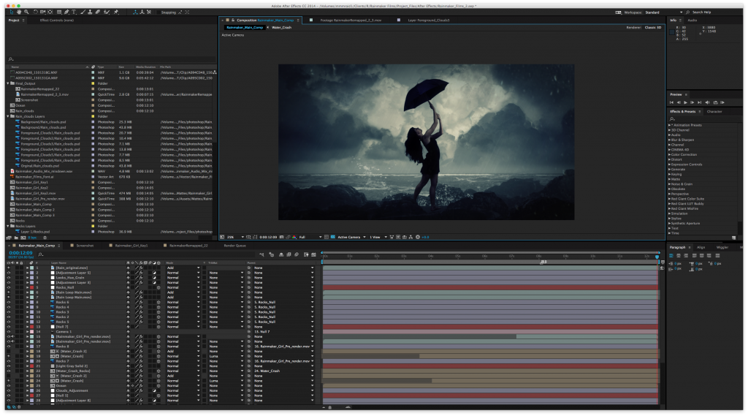The height and width of the screenshot is (416, 748).
Task: Mute audio in Preview panel
Action: tap(707, 102)
